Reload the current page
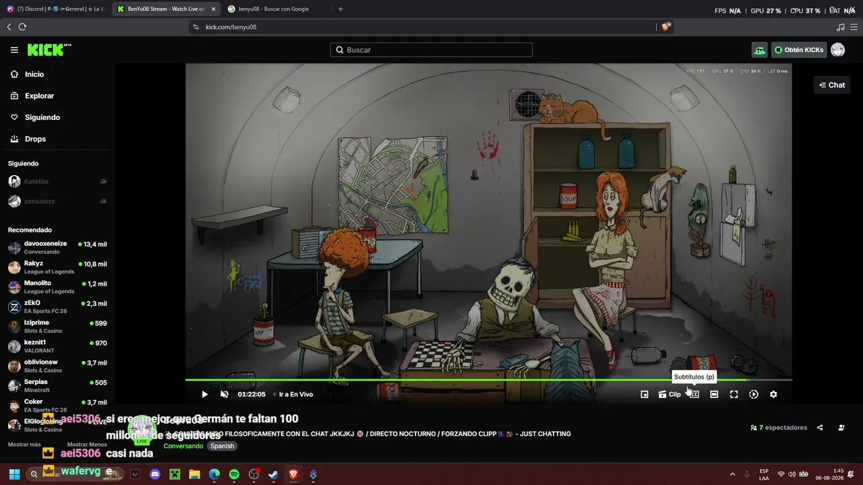Viewport: 863px width, 485px height. tap(22, 27)
